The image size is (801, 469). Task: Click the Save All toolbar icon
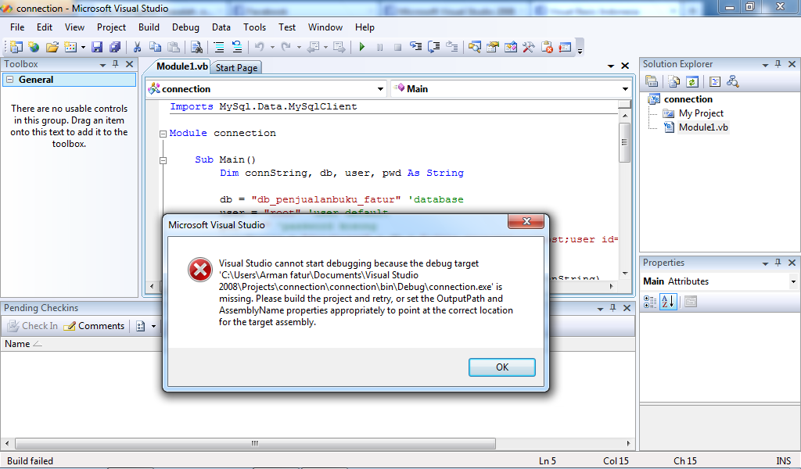click(x=115, y=47)
